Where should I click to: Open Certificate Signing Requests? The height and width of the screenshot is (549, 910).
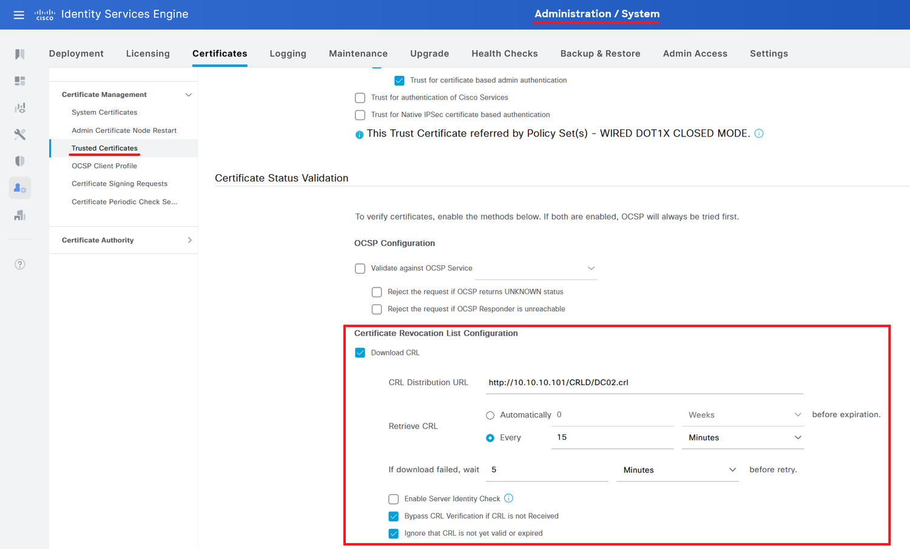click(x=120, y=184)
